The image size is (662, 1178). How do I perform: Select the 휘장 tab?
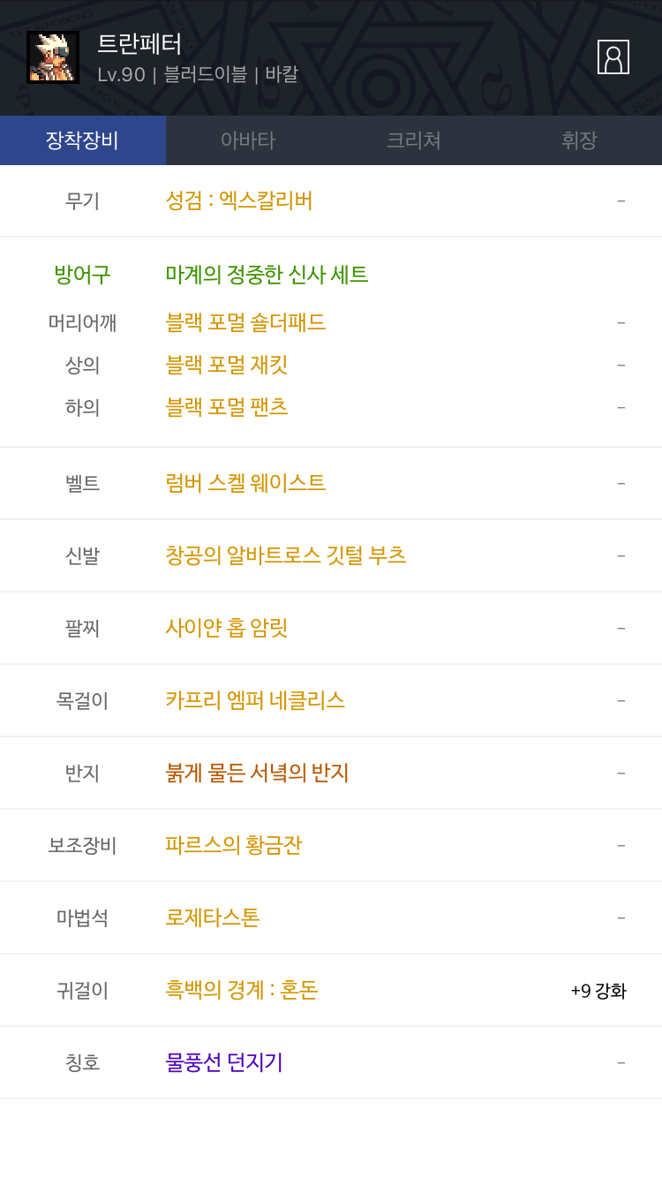579,140
